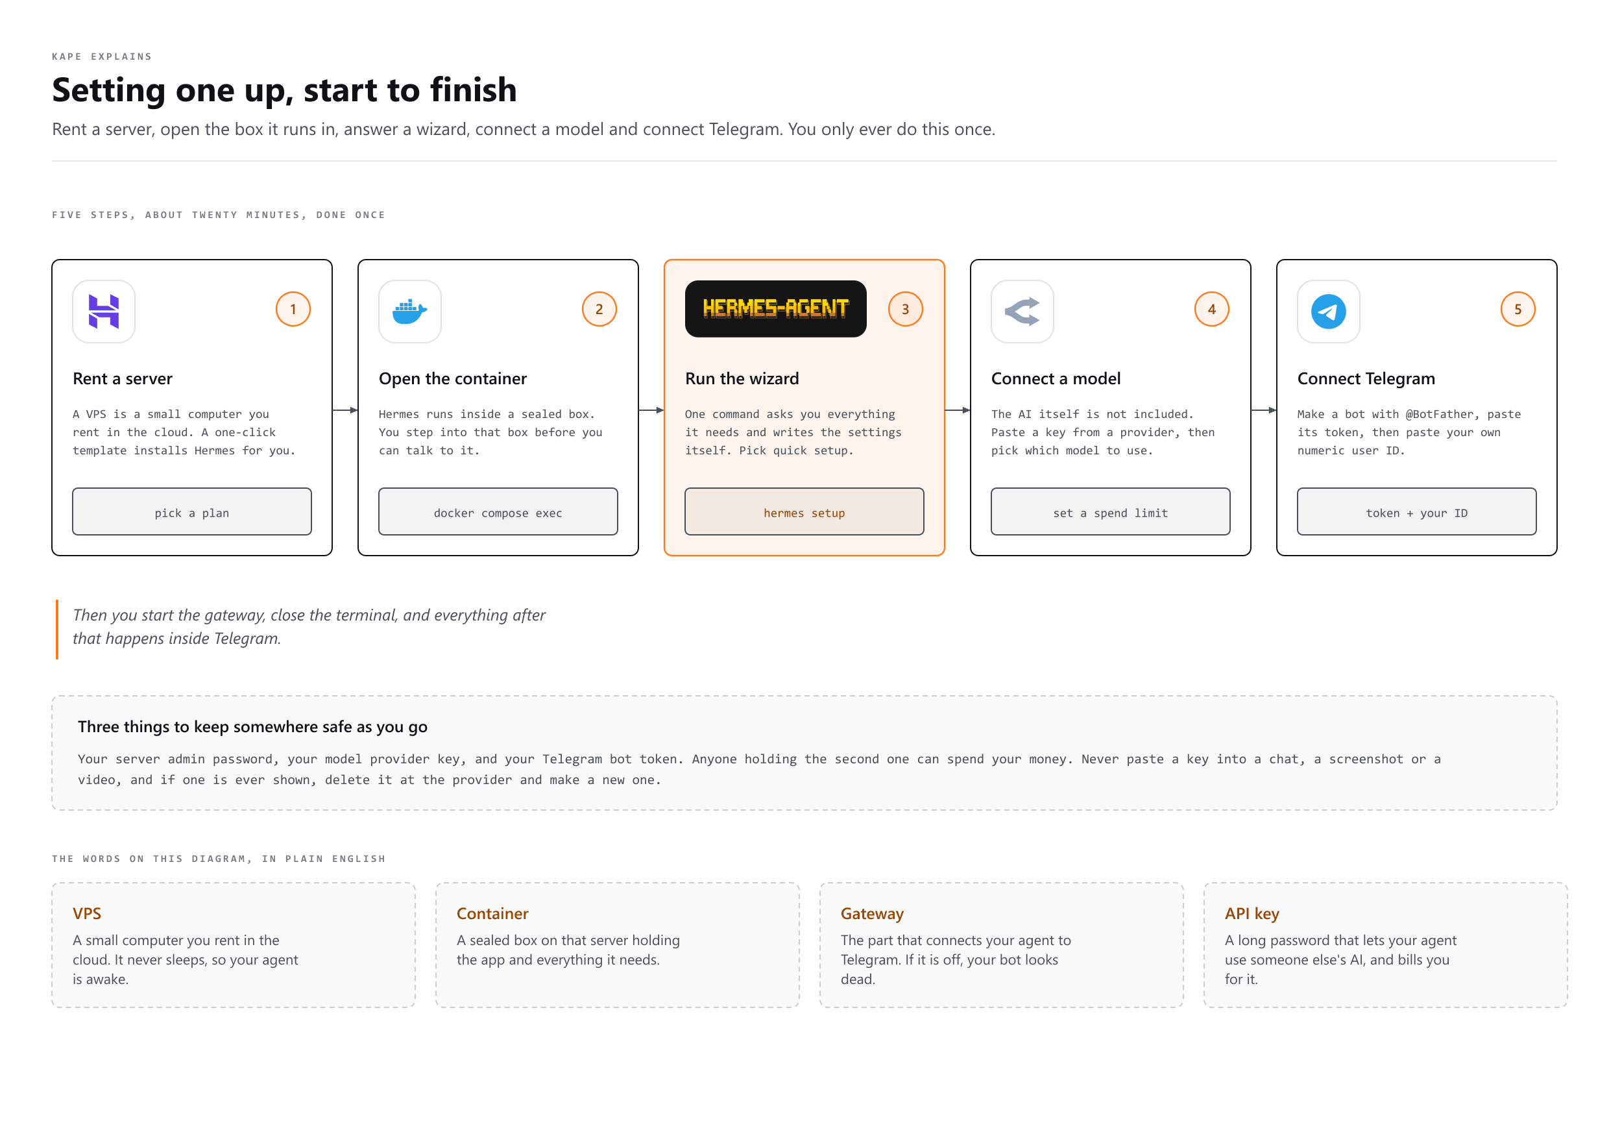Click the purple Hostinger logo icon
This screenshot has width=1609, height=1132.
104,312
